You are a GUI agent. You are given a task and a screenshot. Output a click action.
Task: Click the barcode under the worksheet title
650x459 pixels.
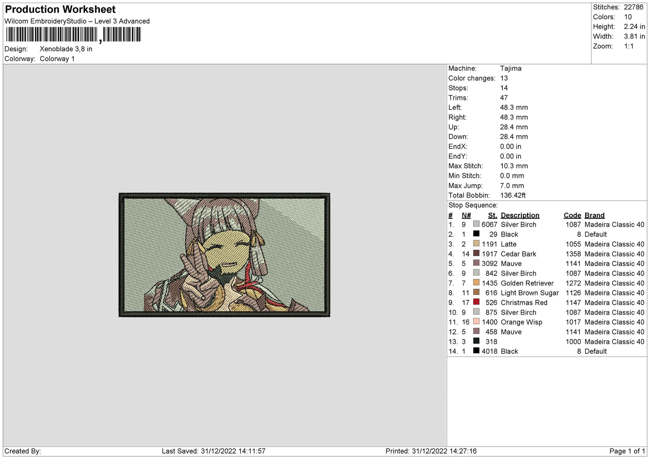point(73,35)
